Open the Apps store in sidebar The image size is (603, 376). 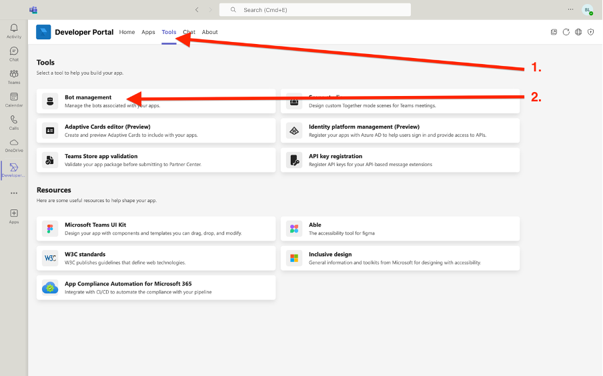click(14, 216)
